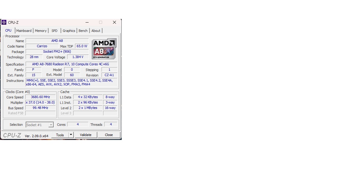Click the Cores count field
This screenshot has width=347, height=195.
click(x=78, y=125)
